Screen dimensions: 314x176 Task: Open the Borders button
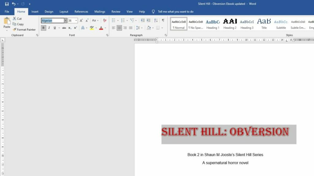[158, 28]
